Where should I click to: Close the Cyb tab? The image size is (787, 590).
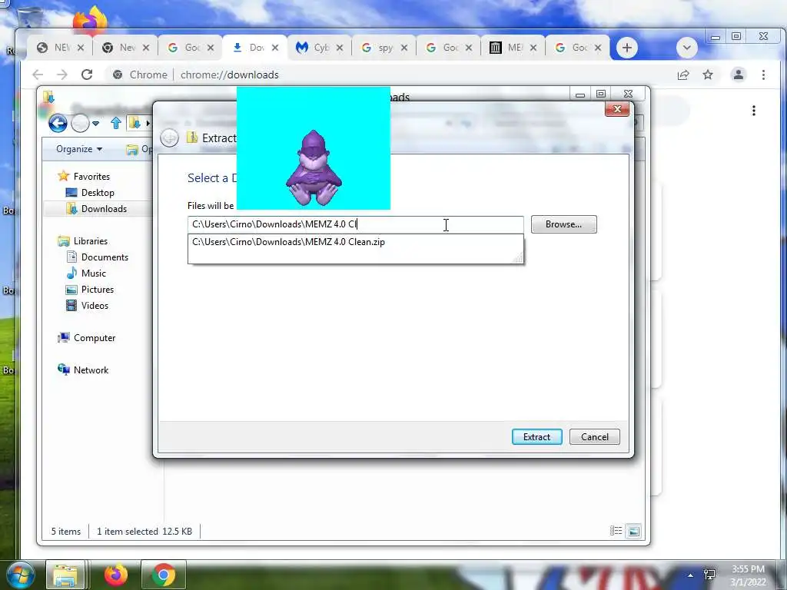pos(339,48)
